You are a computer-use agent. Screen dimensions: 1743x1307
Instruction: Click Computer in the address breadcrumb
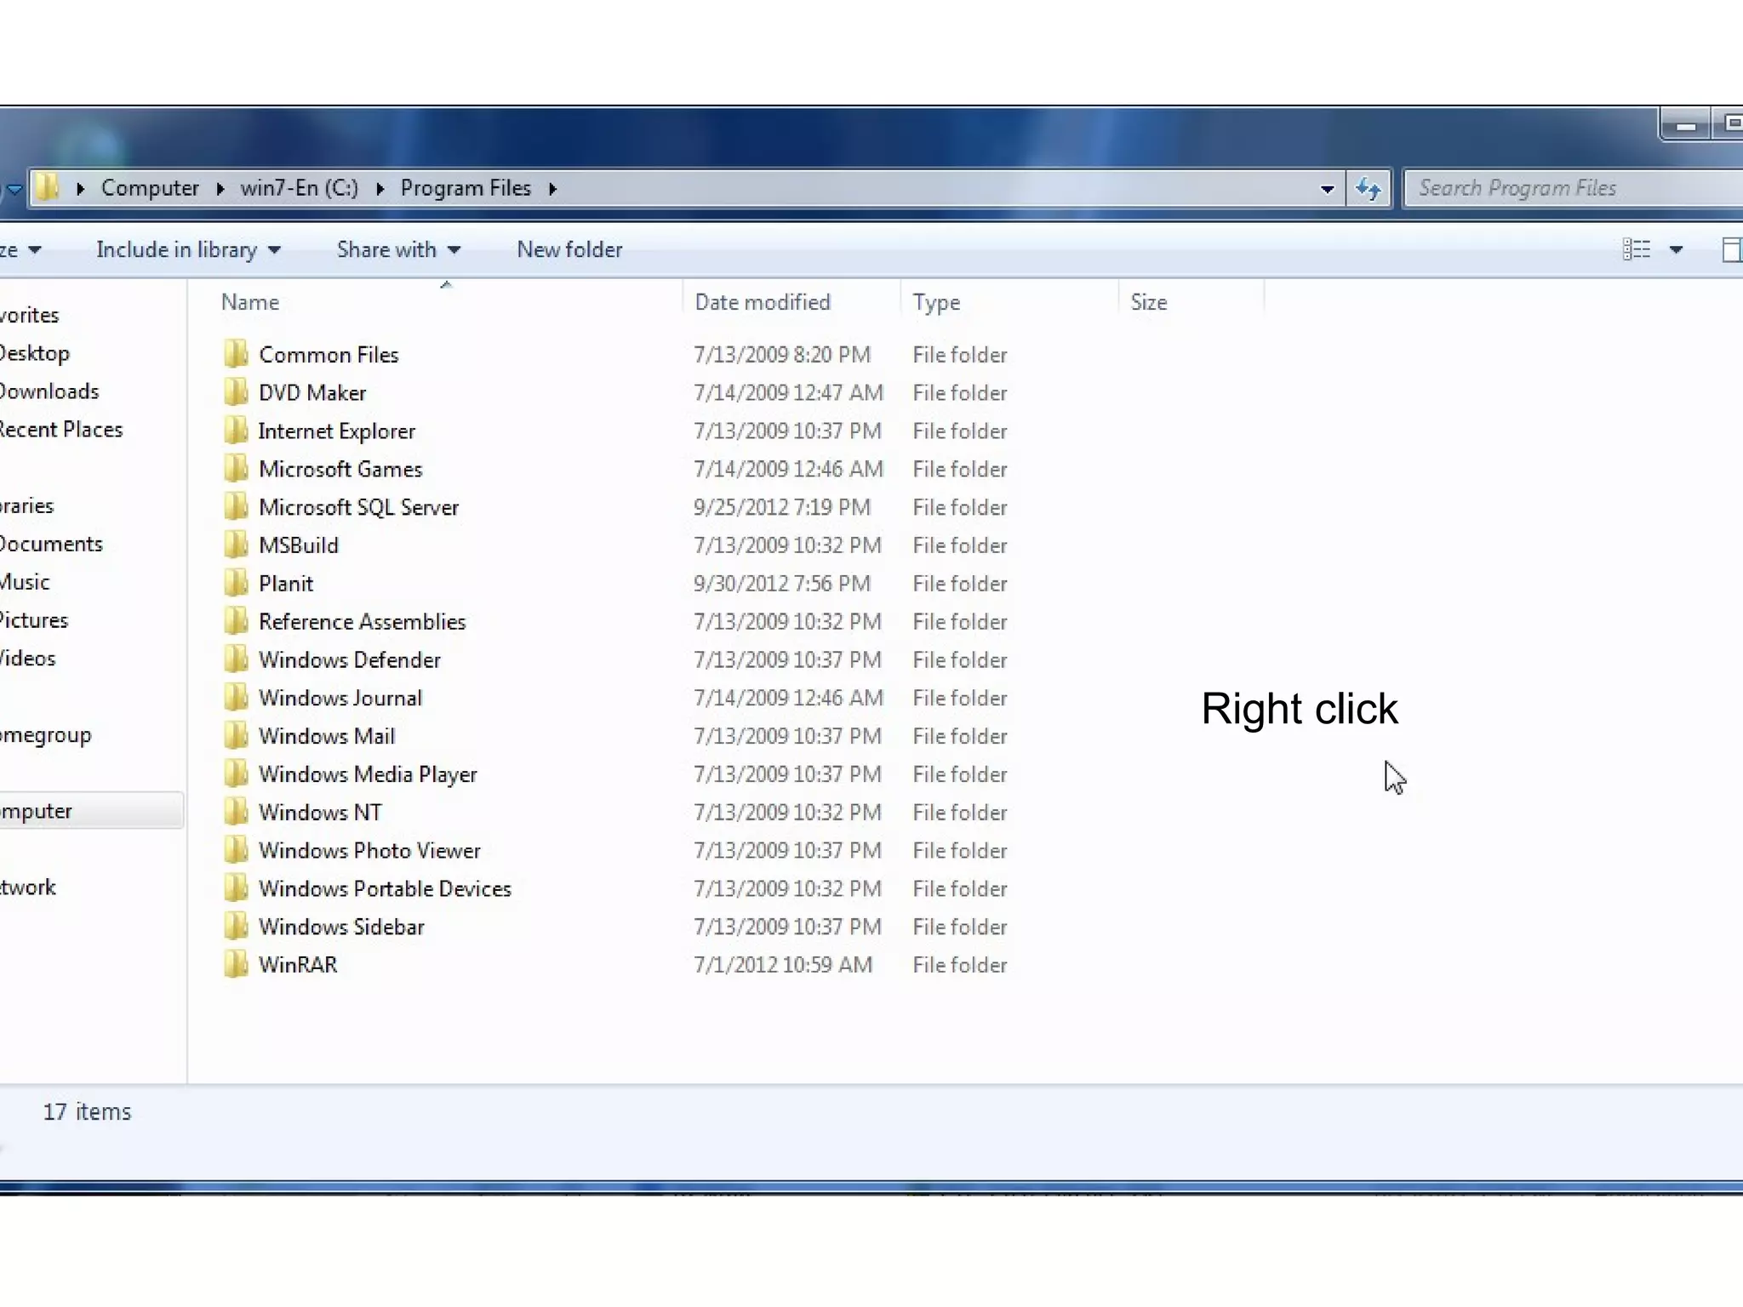150,188
